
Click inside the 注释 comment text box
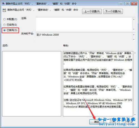pyautogui.click(x=84, y=24)
